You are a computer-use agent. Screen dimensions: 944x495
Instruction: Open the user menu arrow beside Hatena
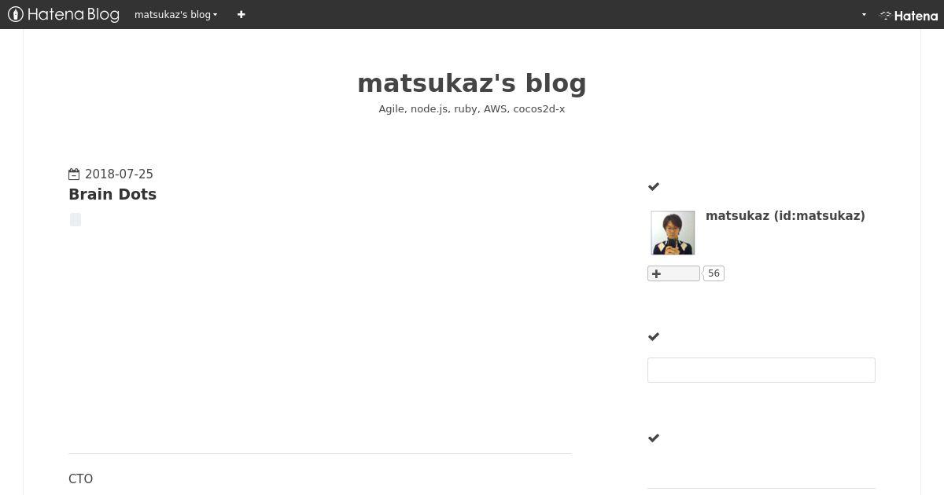coord(864,15)
